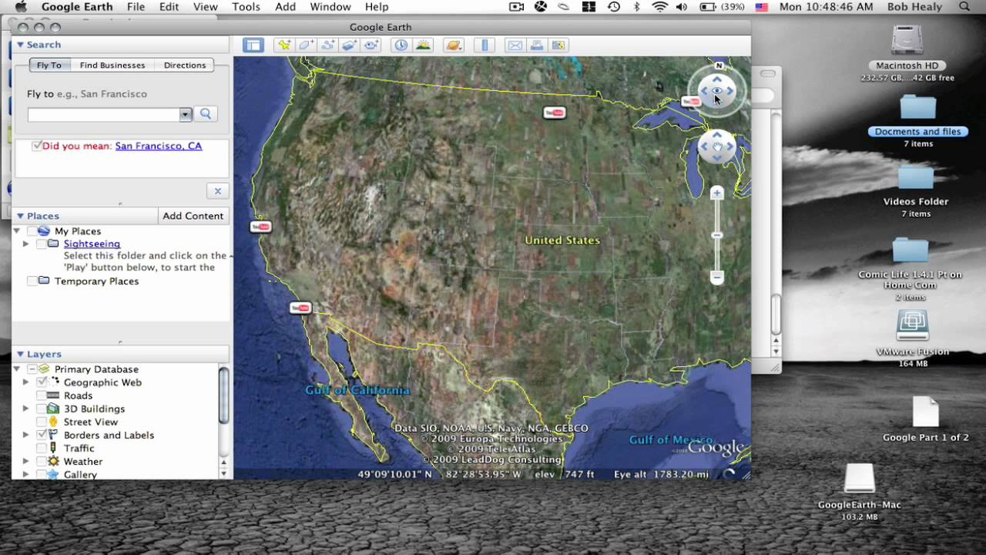Open the View menu
The width and height of the screenshot is (986, 555).
pyautogui.click(x=205, y=7)
